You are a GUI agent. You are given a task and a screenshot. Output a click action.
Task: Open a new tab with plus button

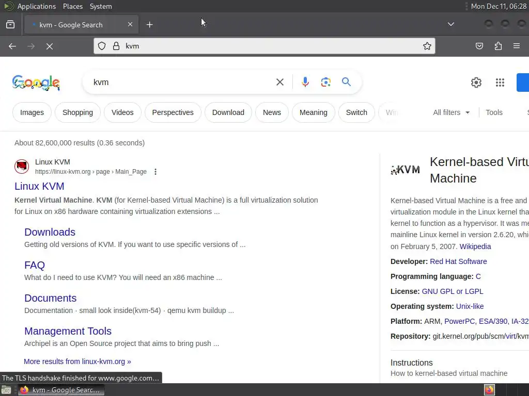(x=149, y=25)
